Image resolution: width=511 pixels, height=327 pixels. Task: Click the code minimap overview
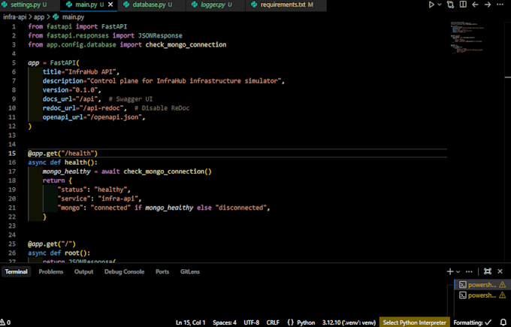(467, 38)
